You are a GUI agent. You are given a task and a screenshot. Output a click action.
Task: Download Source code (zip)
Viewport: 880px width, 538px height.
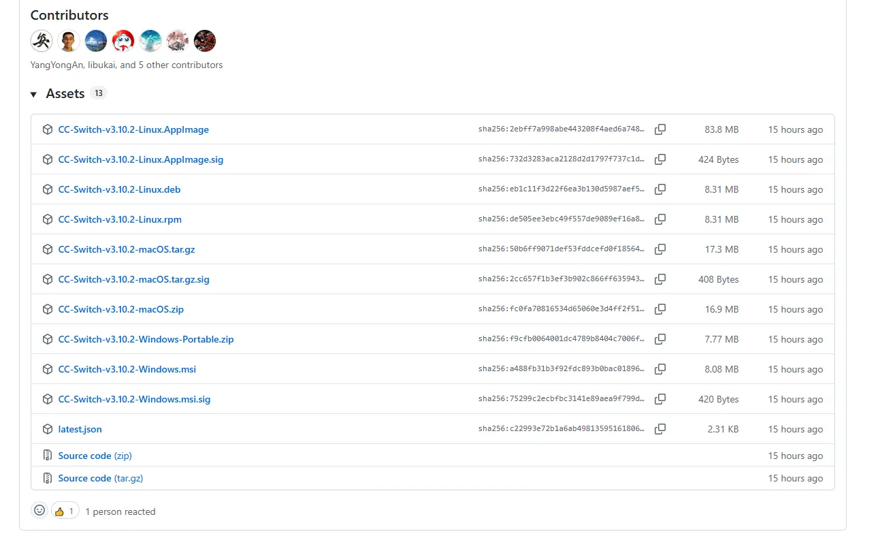coord(95,456)
